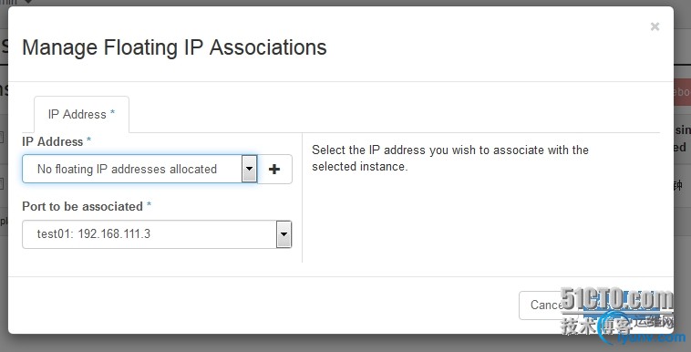The height and width of the screenshot is (352, 691).
Task: Click the bold 'IP Address' field label
Action: coord(53,141)
